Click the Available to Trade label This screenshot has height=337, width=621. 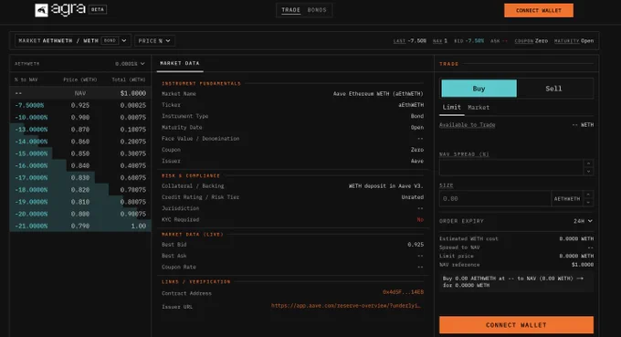pos(468,125)
